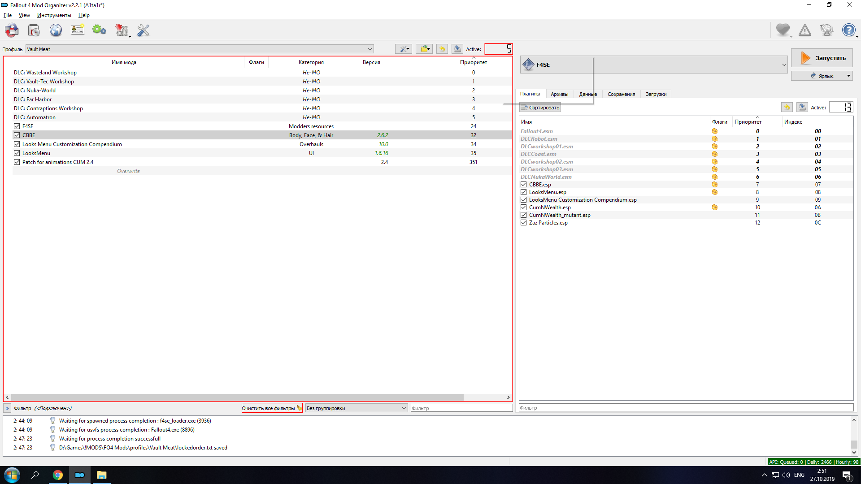Viewport: 861px width, 484px height.
Task: Click the Запустить run button
Action: coord(822,58)
